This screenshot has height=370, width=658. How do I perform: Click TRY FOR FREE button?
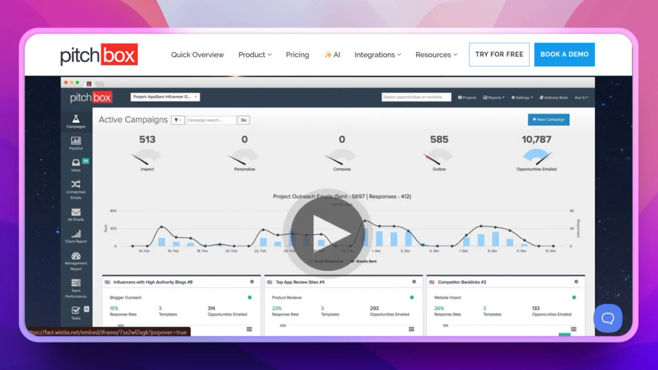(x=499, y=55)
